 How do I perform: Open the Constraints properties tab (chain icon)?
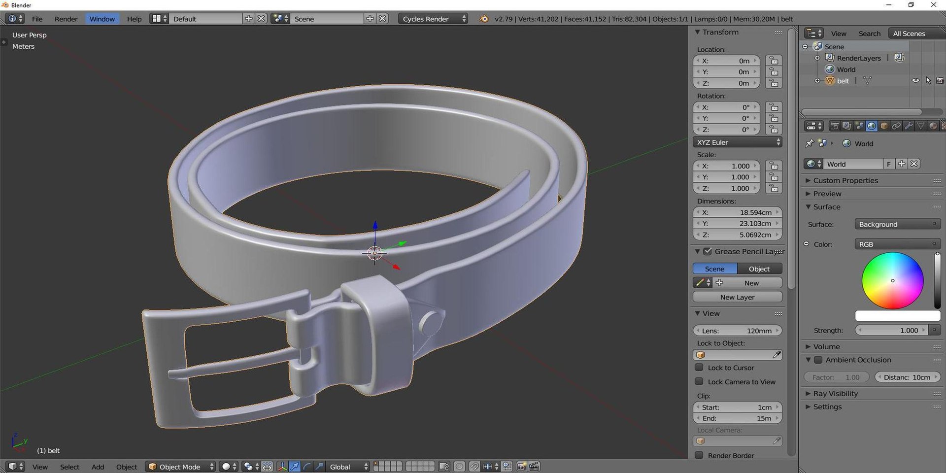click(896, 126)
